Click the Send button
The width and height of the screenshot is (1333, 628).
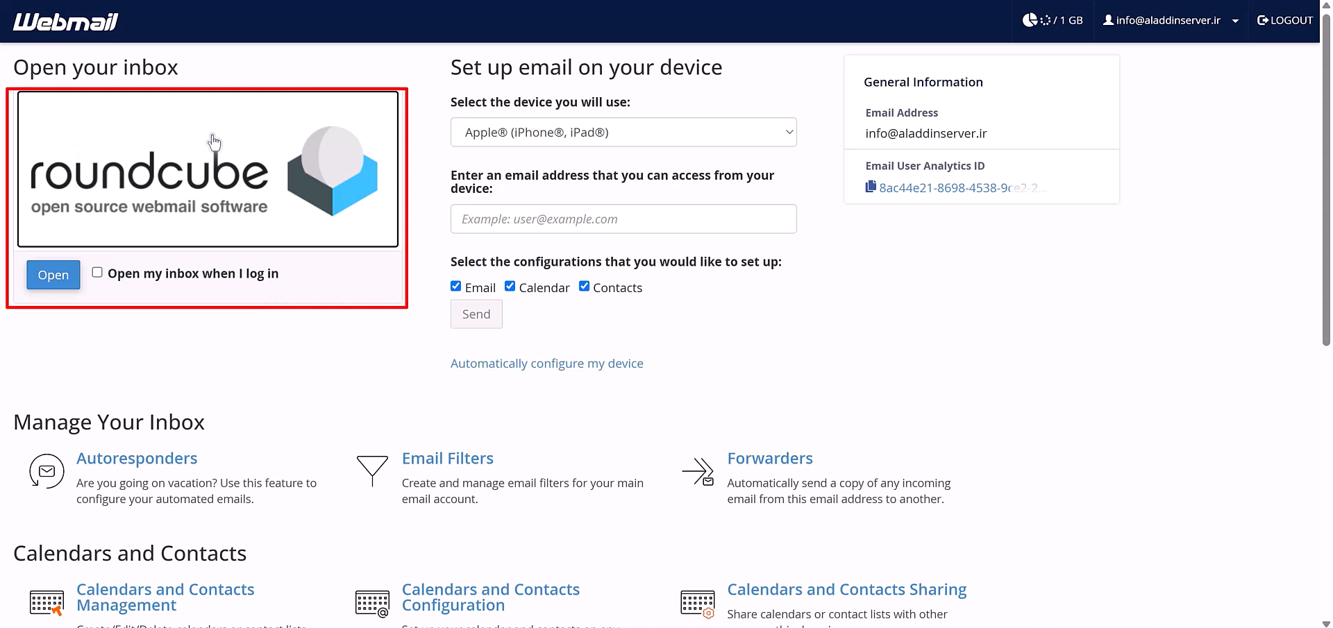[x=476, y=314]
